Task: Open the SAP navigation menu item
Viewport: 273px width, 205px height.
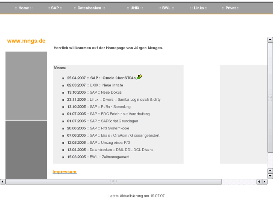Action: (x=55, y=8)
